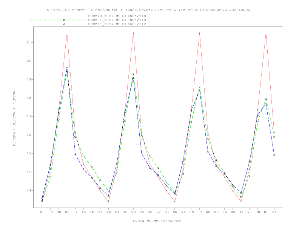Click the vertical axis label F_MEAN | O_MEAN | F_MEAN
This screenshot has width=299, height=231.
14,119
